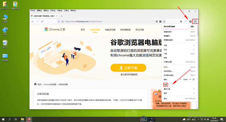
Task: Select the 控制面板 control panel desktop icon
Action: point(5,57)
